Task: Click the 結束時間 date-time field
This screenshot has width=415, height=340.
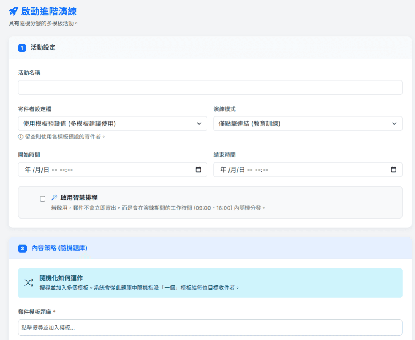Action: point(308,169)
